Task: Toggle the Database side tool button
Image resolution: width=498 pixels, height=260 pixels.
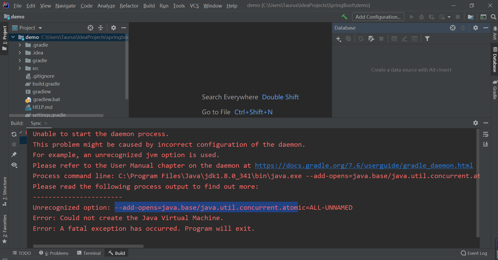Action: 495,60
